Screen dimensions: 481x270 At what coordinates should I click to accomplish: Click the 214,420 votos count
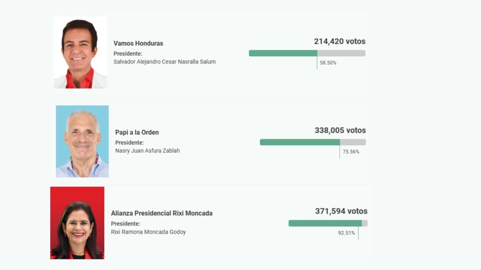[x=340, y=41]
